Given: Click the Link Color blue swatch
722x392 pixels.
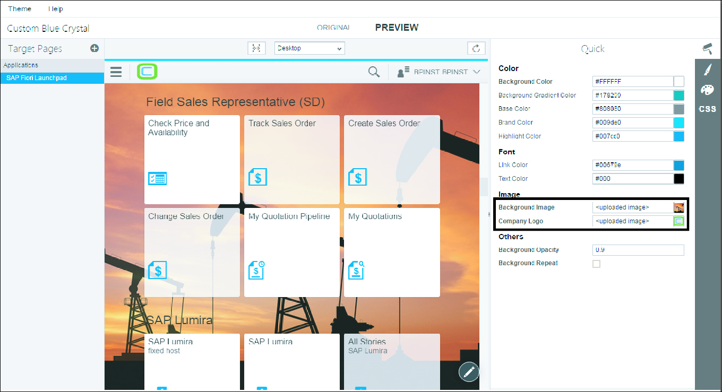Looking at the screenshot, I should click(679, 165).
